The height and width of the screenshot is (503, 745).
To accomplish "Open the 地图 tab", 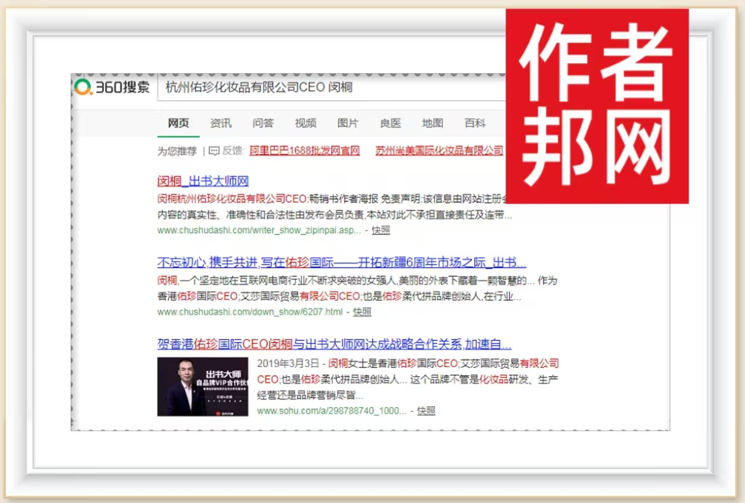I will [432, 123].
